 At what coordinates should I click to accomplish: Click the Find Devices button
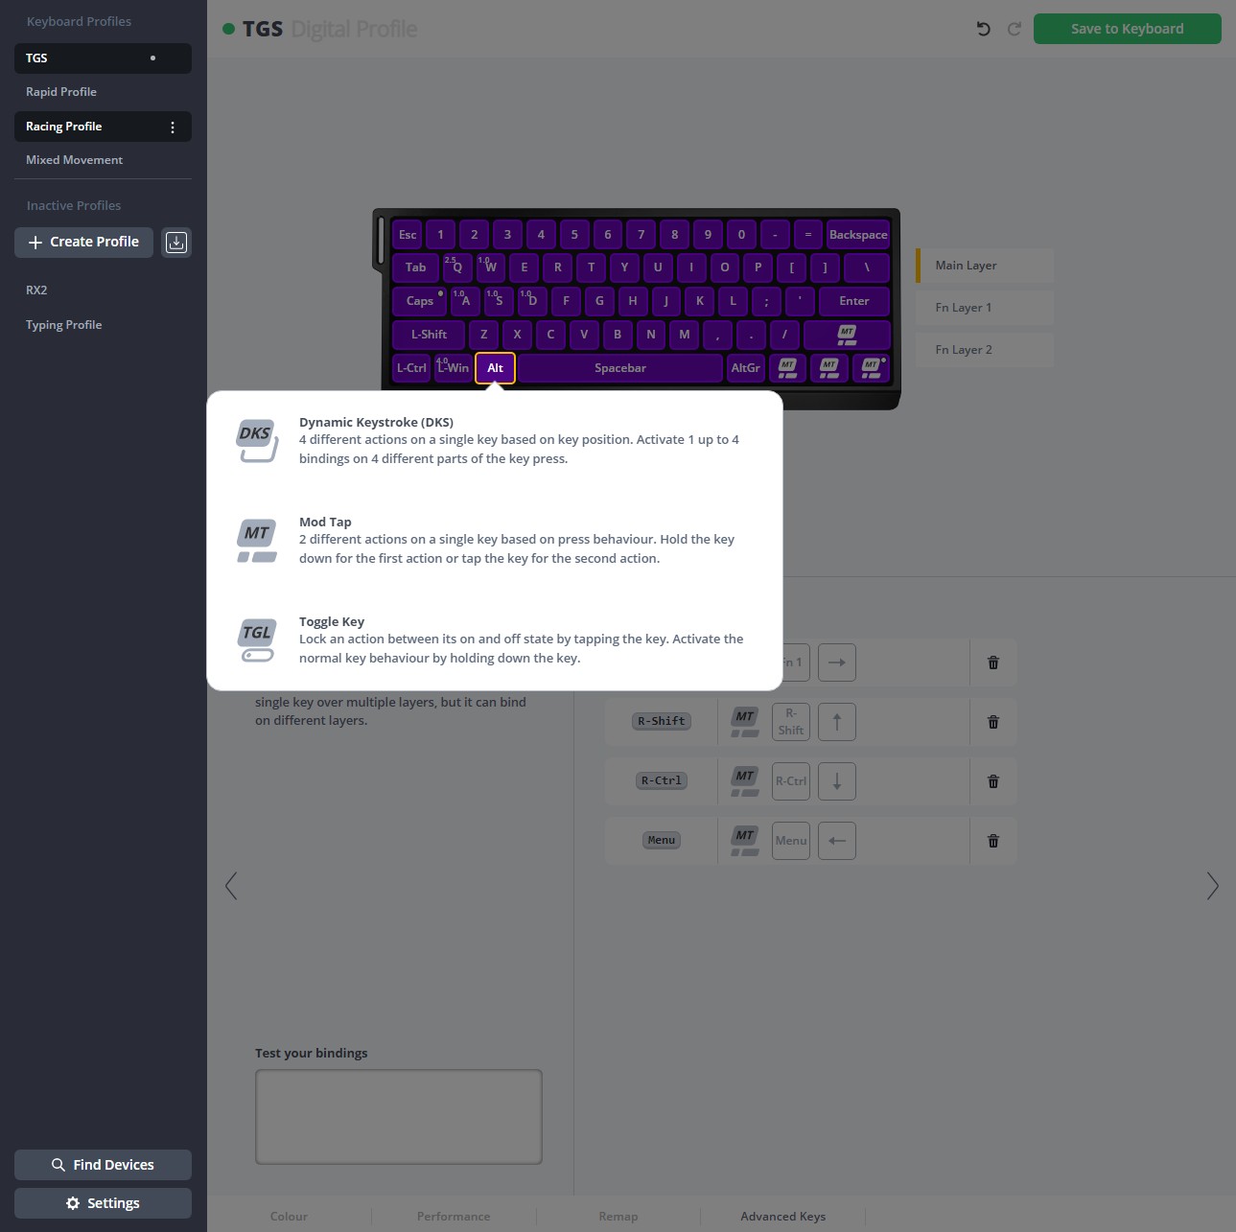(x=103, y=1165)
